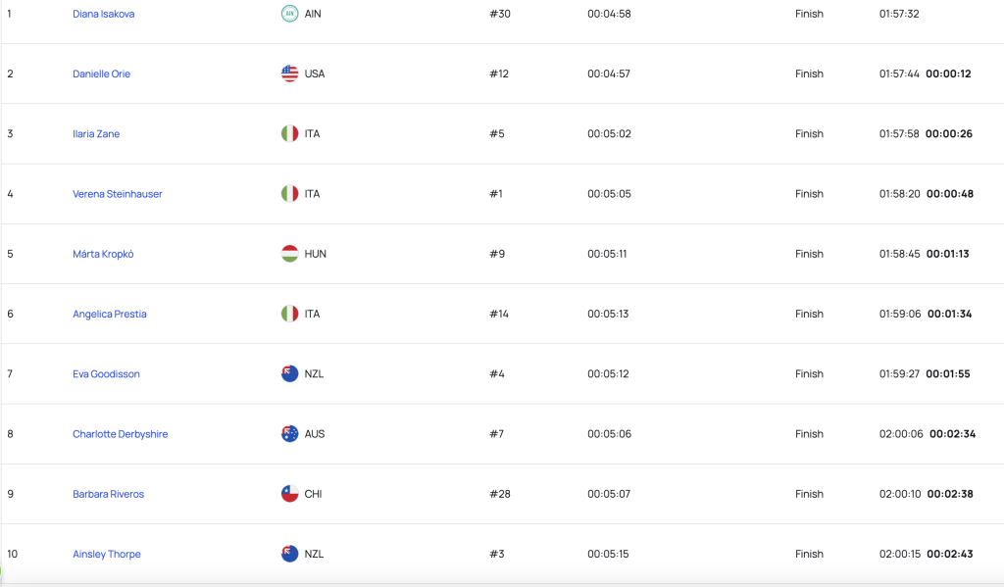Screen dimensions: 1004x587
Task: Open Danielle Orie's athlete profile
Action: point(101,73)
